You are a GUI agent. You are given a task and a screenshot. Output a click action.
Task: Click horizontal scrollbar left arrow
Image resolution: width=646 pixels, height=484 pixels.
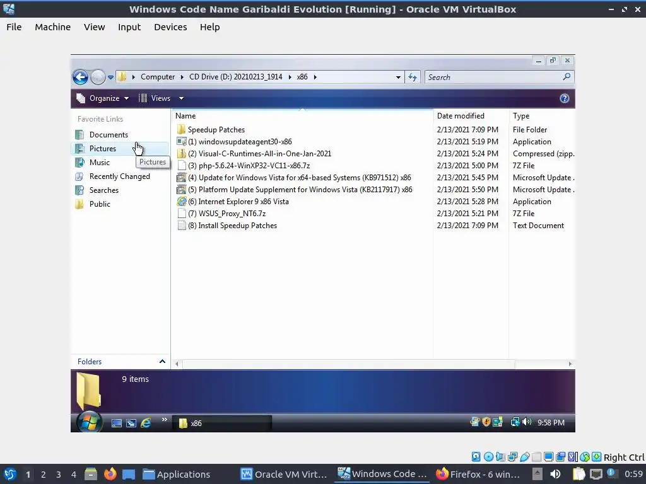(x=177, y=364)
